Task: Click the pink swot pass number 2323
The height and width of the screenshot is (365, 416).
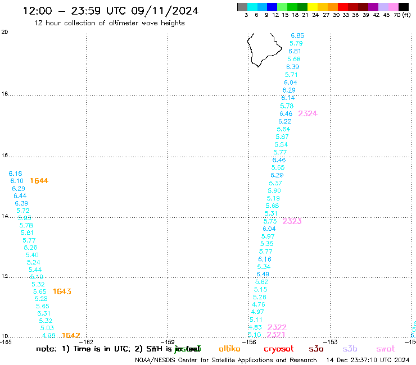Action: coord(292,221)
